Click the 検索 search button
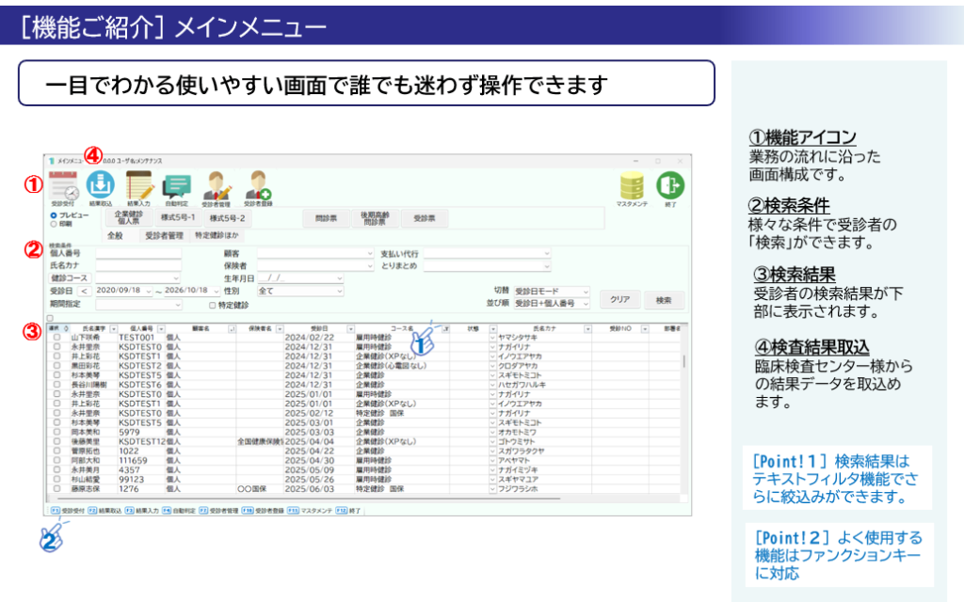This screenshot has width=964, height=602. tap(664, 300)
